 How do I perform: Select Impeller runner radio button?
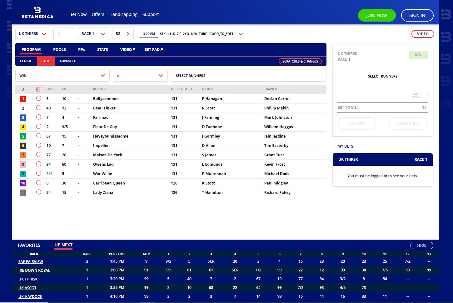click(x=39, y=145)
